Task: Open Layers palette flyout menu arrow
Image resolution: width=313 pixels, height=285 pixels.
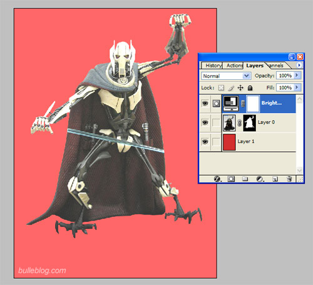Action: tap(299, 65)
